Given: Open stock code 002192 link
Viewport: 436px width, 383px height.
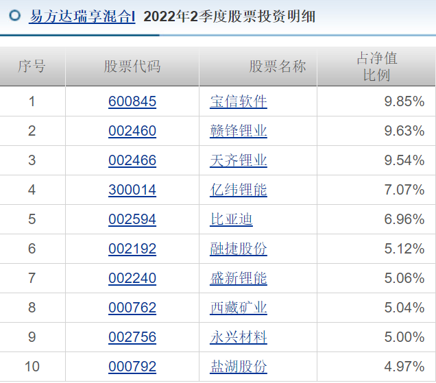Looking at the screenshot, I should pos(132,249).
